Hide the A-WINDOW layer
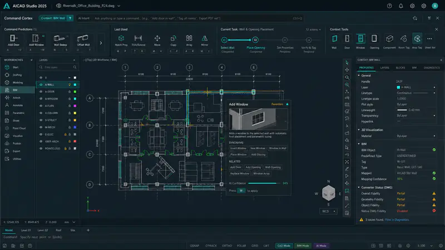445x250 pixels. point(41,99)
